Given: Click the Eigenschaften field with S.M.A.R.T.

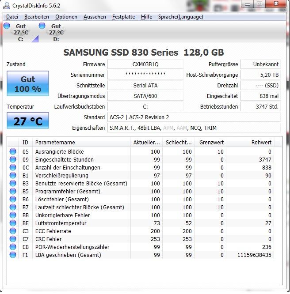Looking at the screenshot, I should pos(194,128).
